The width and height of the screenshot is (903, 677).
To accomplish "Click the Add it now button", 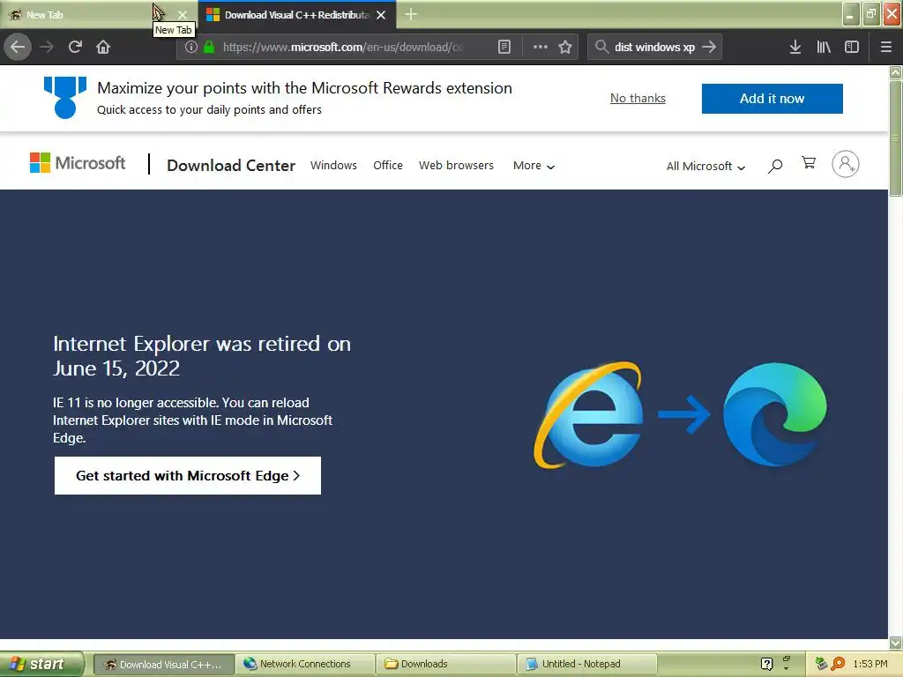I will point(772,99).
